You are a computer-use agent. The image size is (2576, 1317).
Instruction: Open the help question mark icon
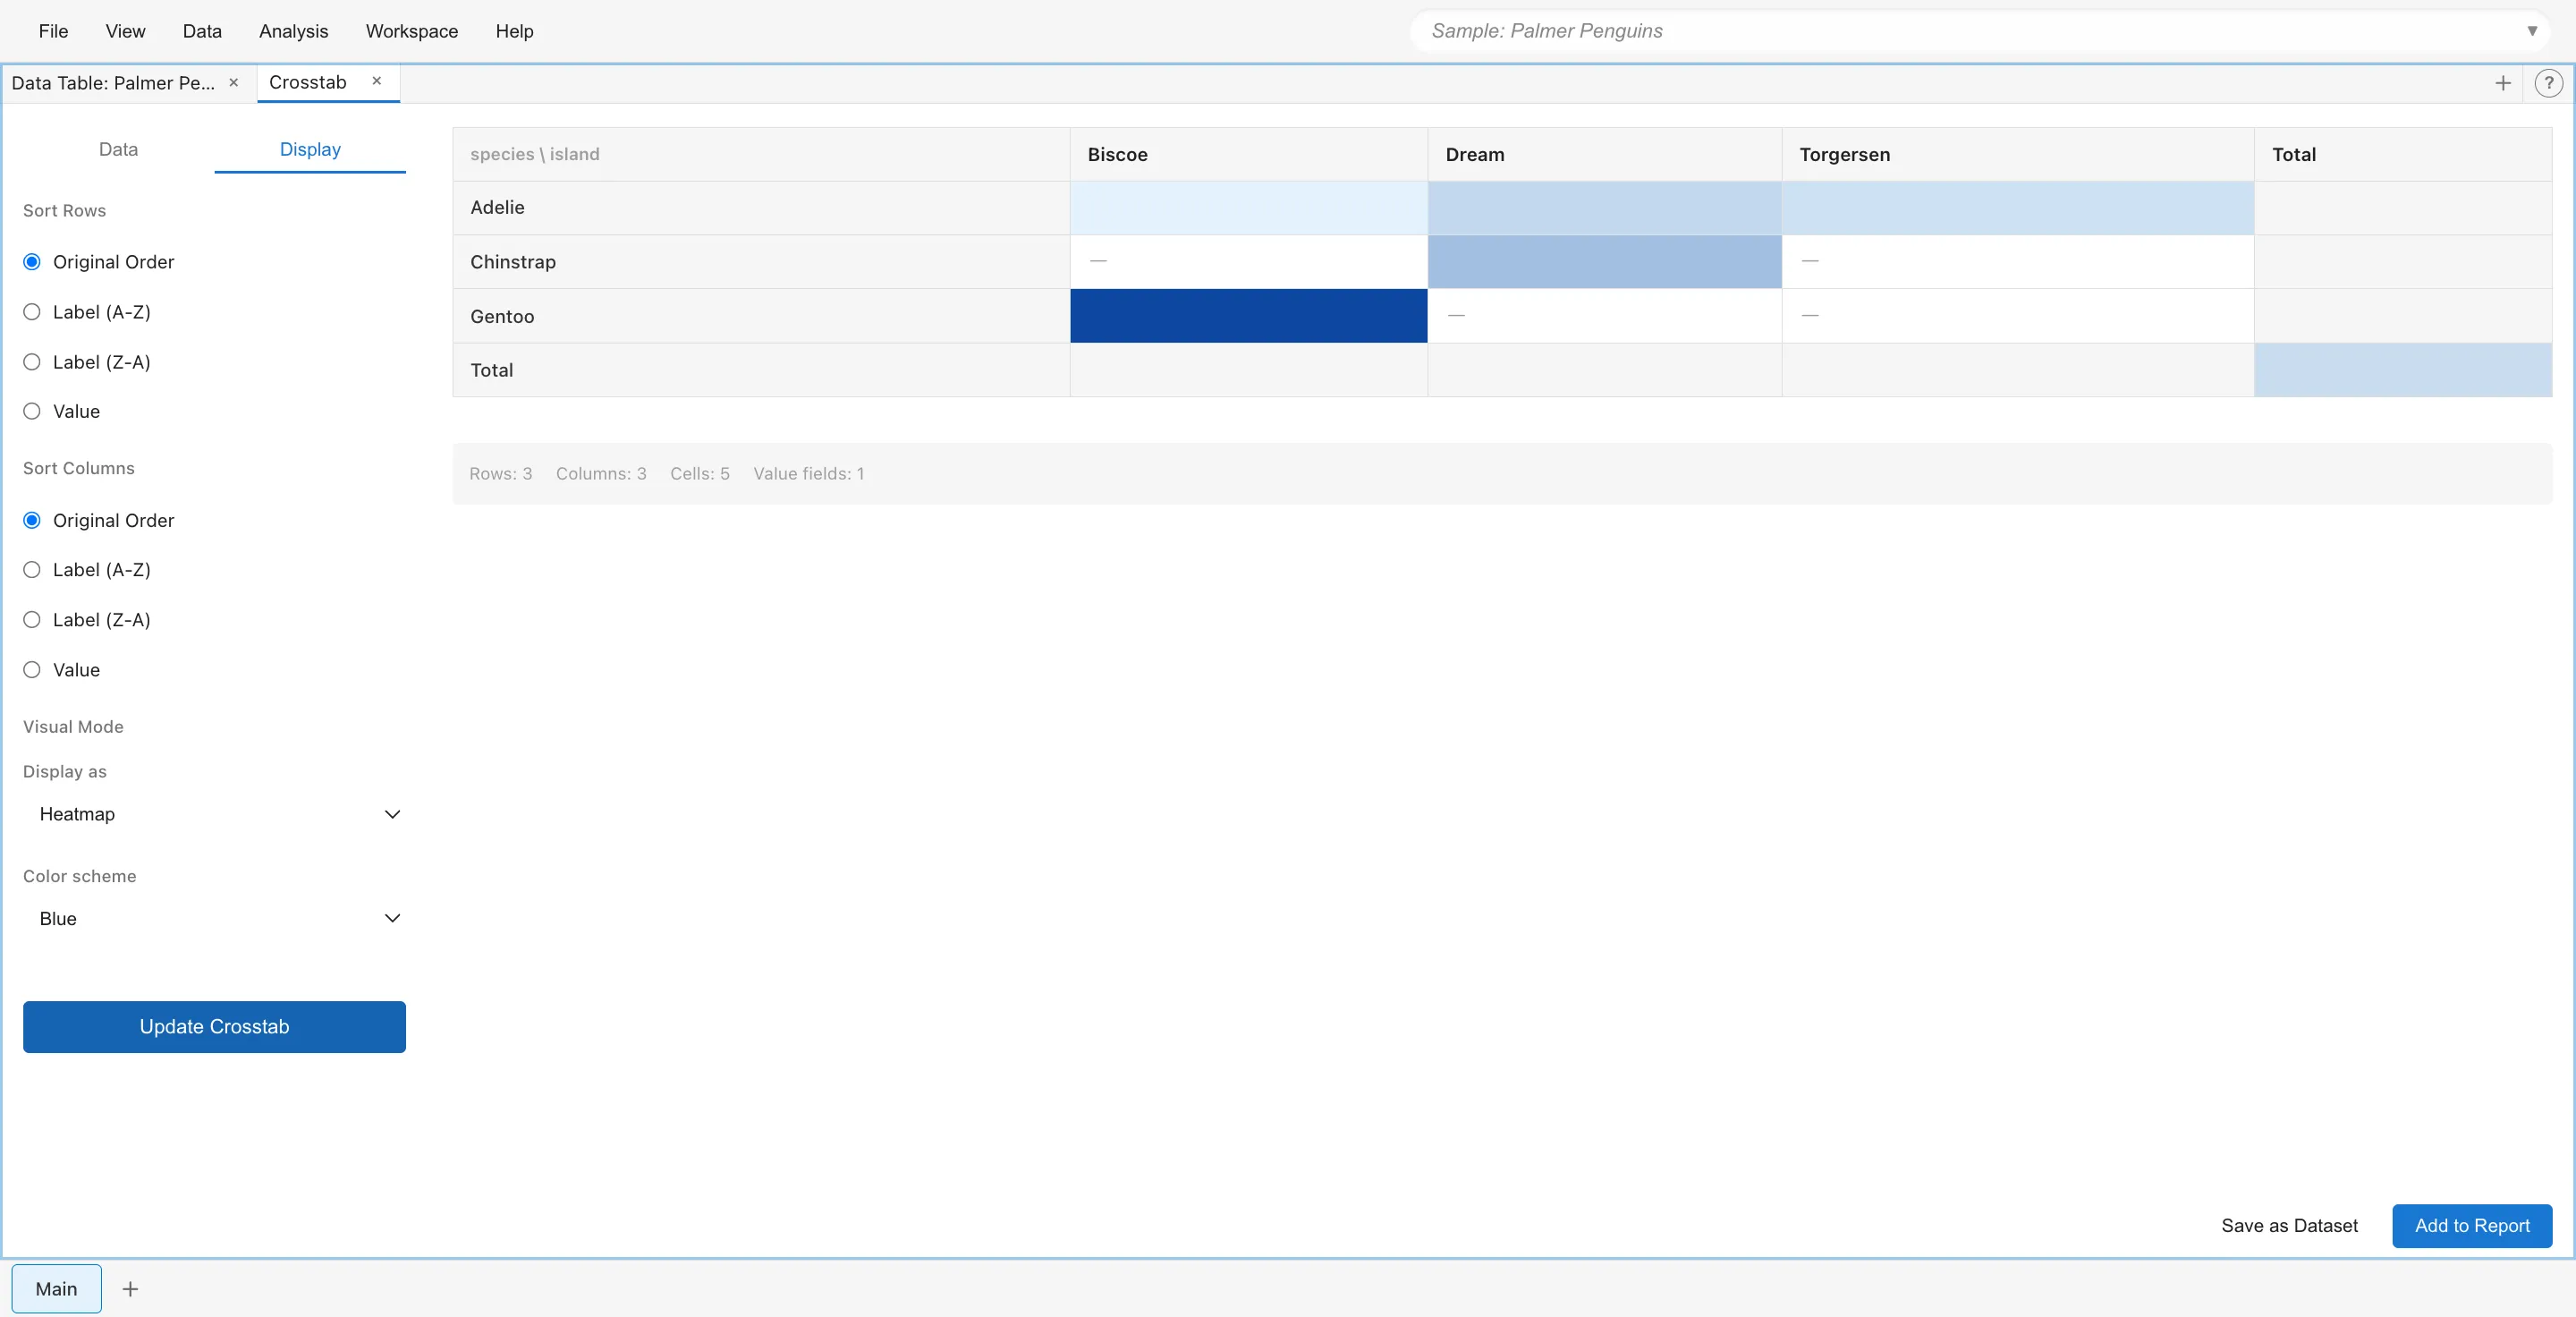(x=2548, y=83)
